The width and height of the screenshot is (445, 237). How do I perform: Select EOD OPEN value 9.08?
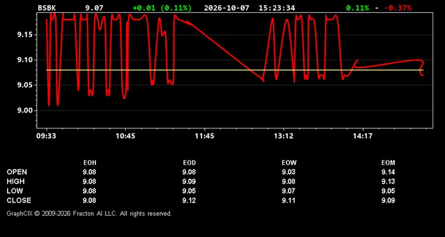(x=189, y=172)
